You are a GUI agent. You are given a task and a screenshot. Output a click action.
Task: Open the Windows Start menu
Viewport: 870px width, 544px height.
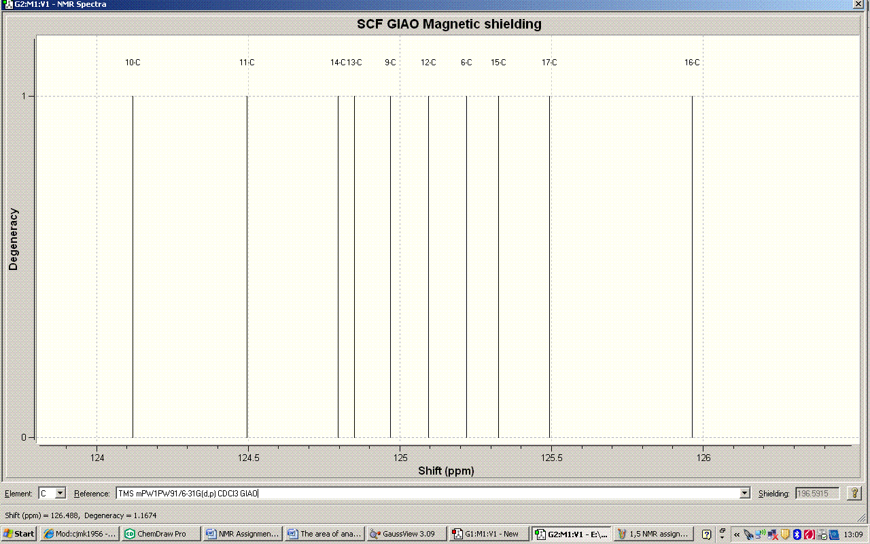19,534
